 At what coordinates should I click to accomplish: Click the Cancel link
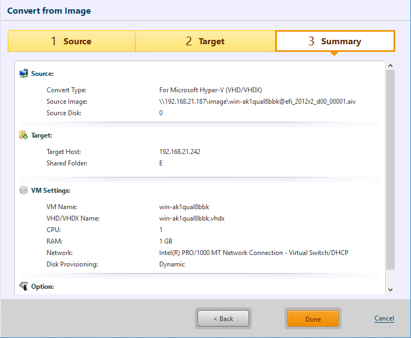click(x=384, y=318)
